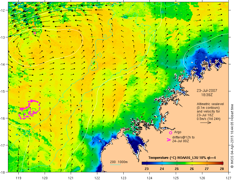Image resolution: width=234 pixels, height=180 pixels.
Task: Click the magenta drifter legend arrow symbol
Action: (x=169, y=140)
